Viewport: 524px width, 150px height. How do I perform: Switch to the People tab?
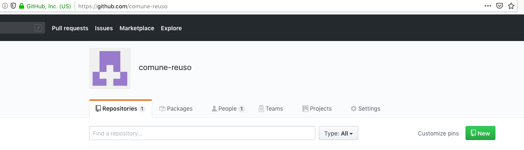tap(228, 109)
